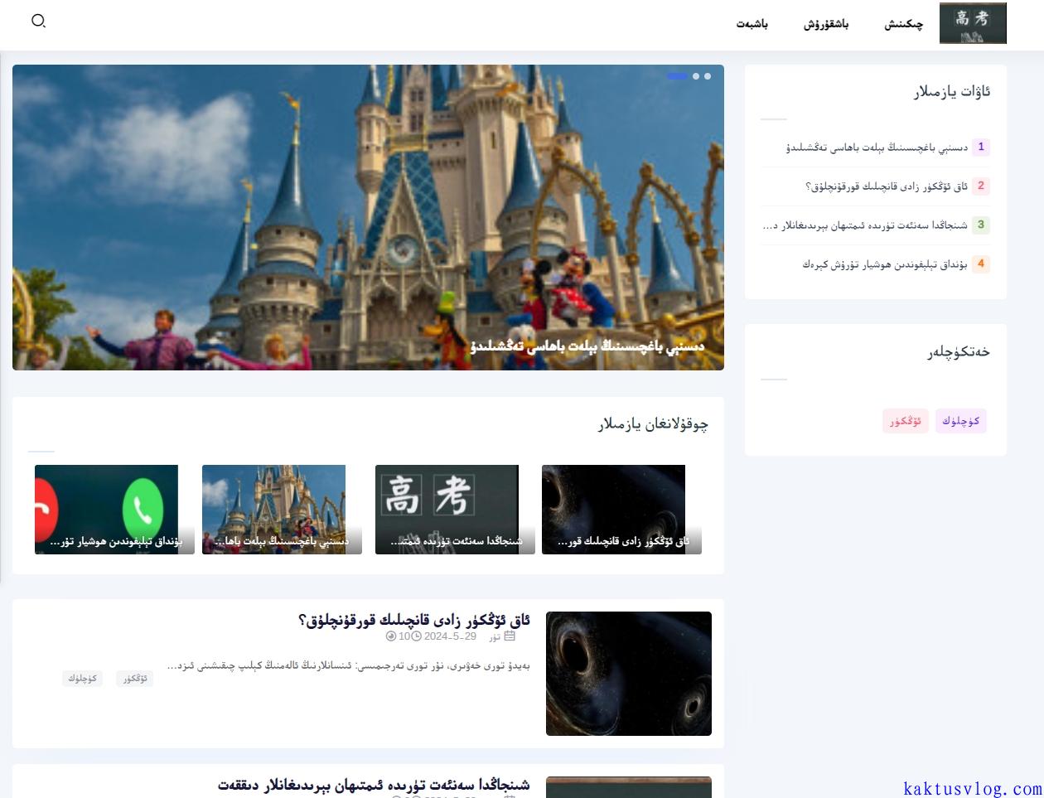This screenshot has width=1044, height=798.
Task: Open sidebar post ئاق ئۆڭكۈر زادى قانچىلىك قورقۇنچلۇق؟
Action: [x=886, y=186]
